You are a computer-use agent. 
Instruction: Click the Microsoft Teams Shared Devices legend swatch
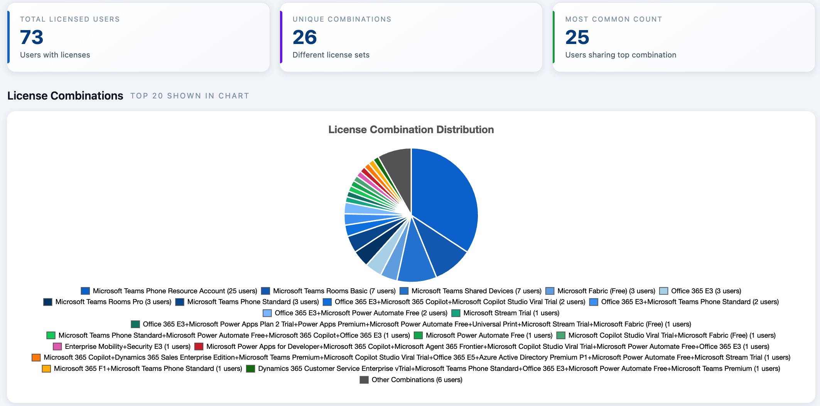[404, 291]
